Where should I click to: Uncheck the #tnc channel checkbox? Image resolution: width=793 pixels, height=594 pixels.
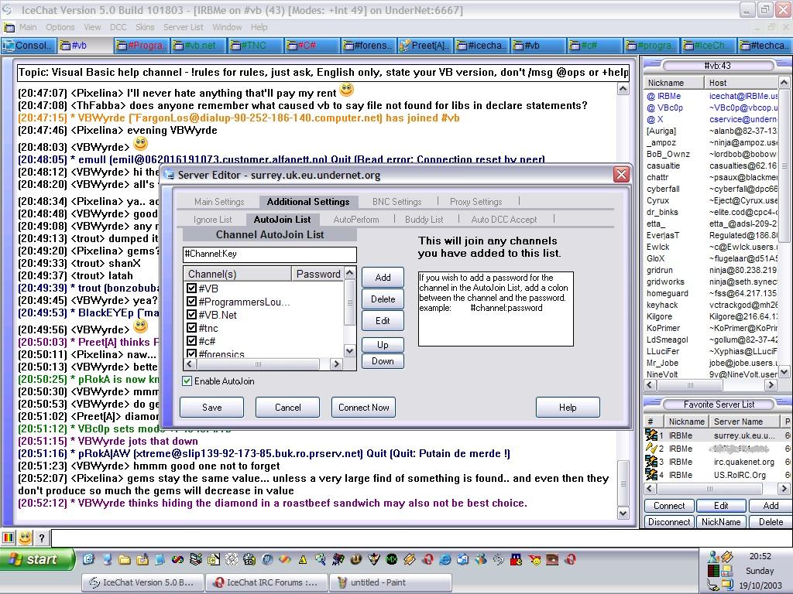191,328
